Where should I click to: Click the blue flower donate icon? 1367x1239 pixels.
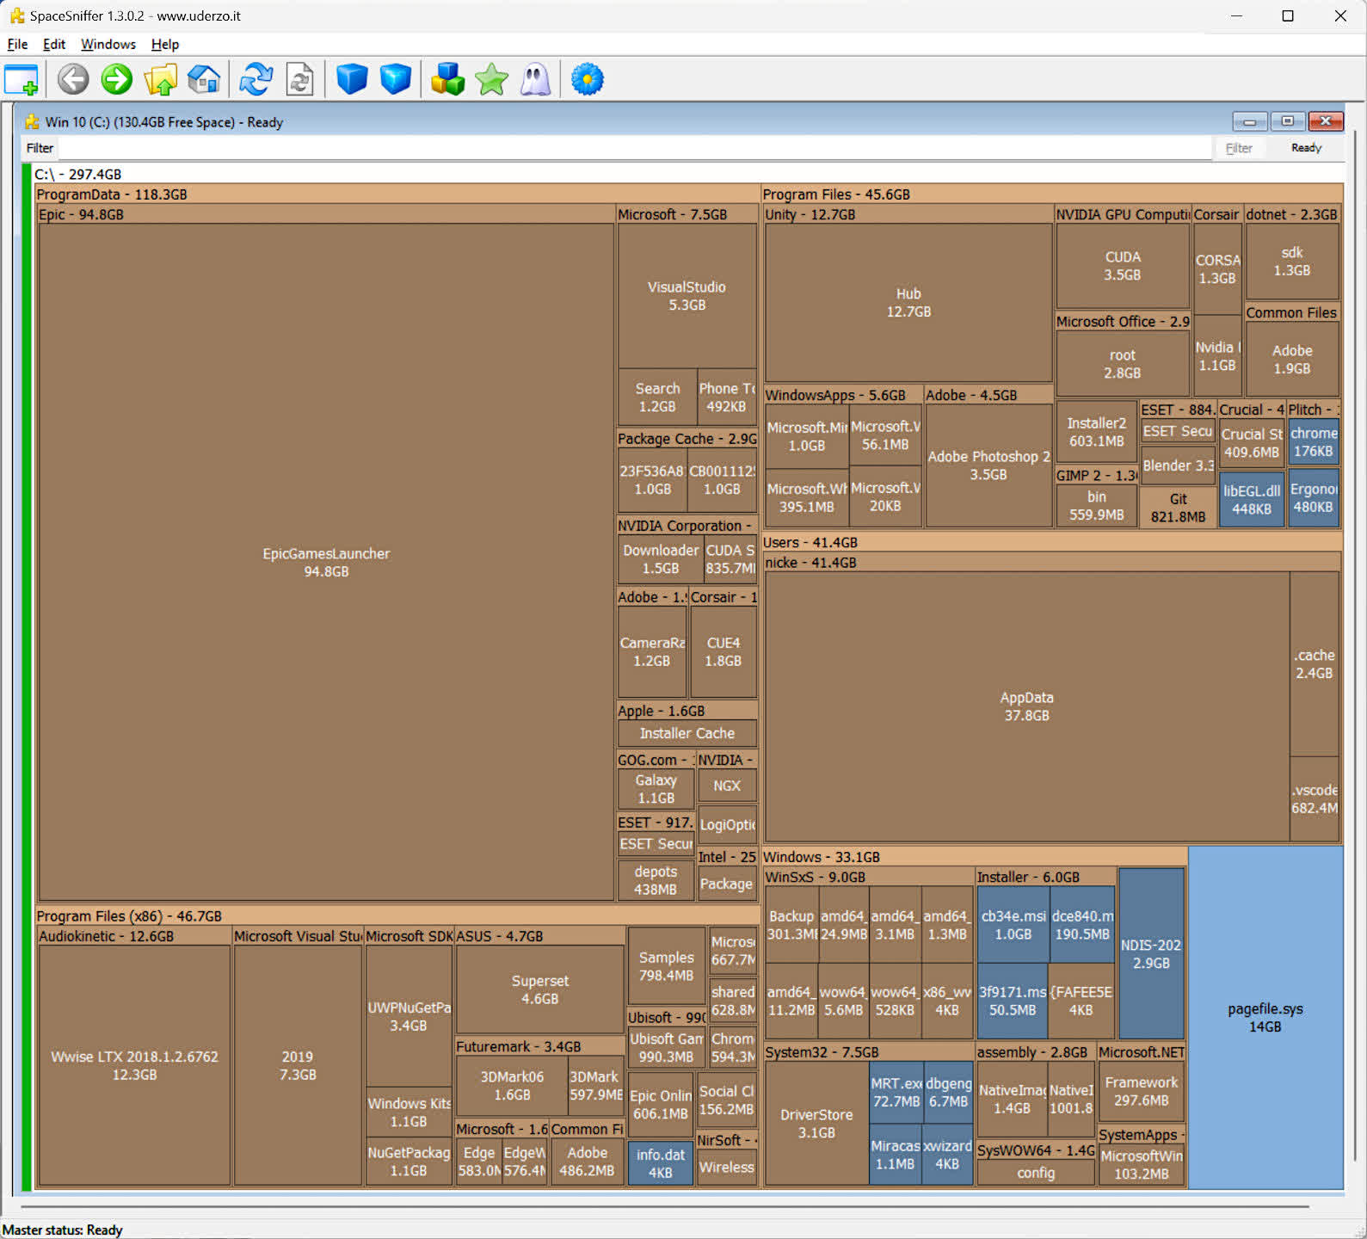coord(588,80)
